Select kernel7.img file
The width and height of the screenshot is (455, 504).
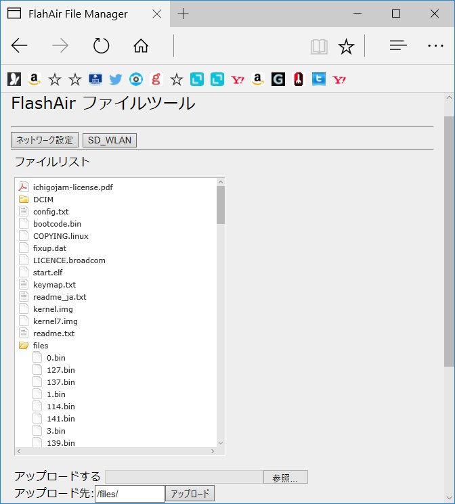pyautogui.click(x=56, y=321)
